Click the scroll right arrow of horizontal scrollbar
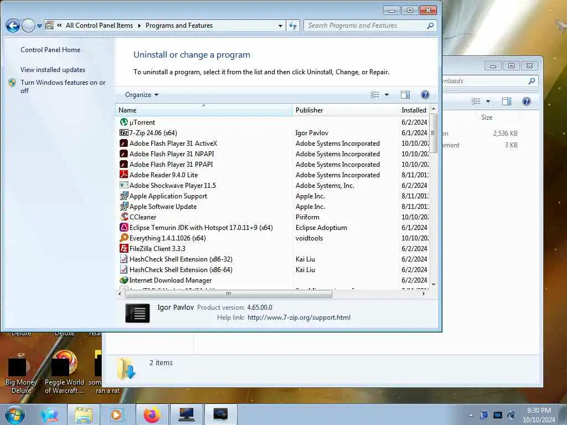The image size is (567, 425). pos(424,294)
